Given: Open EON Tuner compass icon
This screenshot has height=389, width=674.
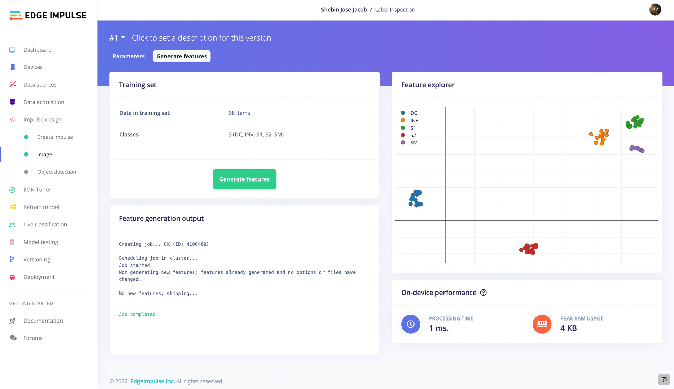Looking at the screenshot, I should 12,190.
